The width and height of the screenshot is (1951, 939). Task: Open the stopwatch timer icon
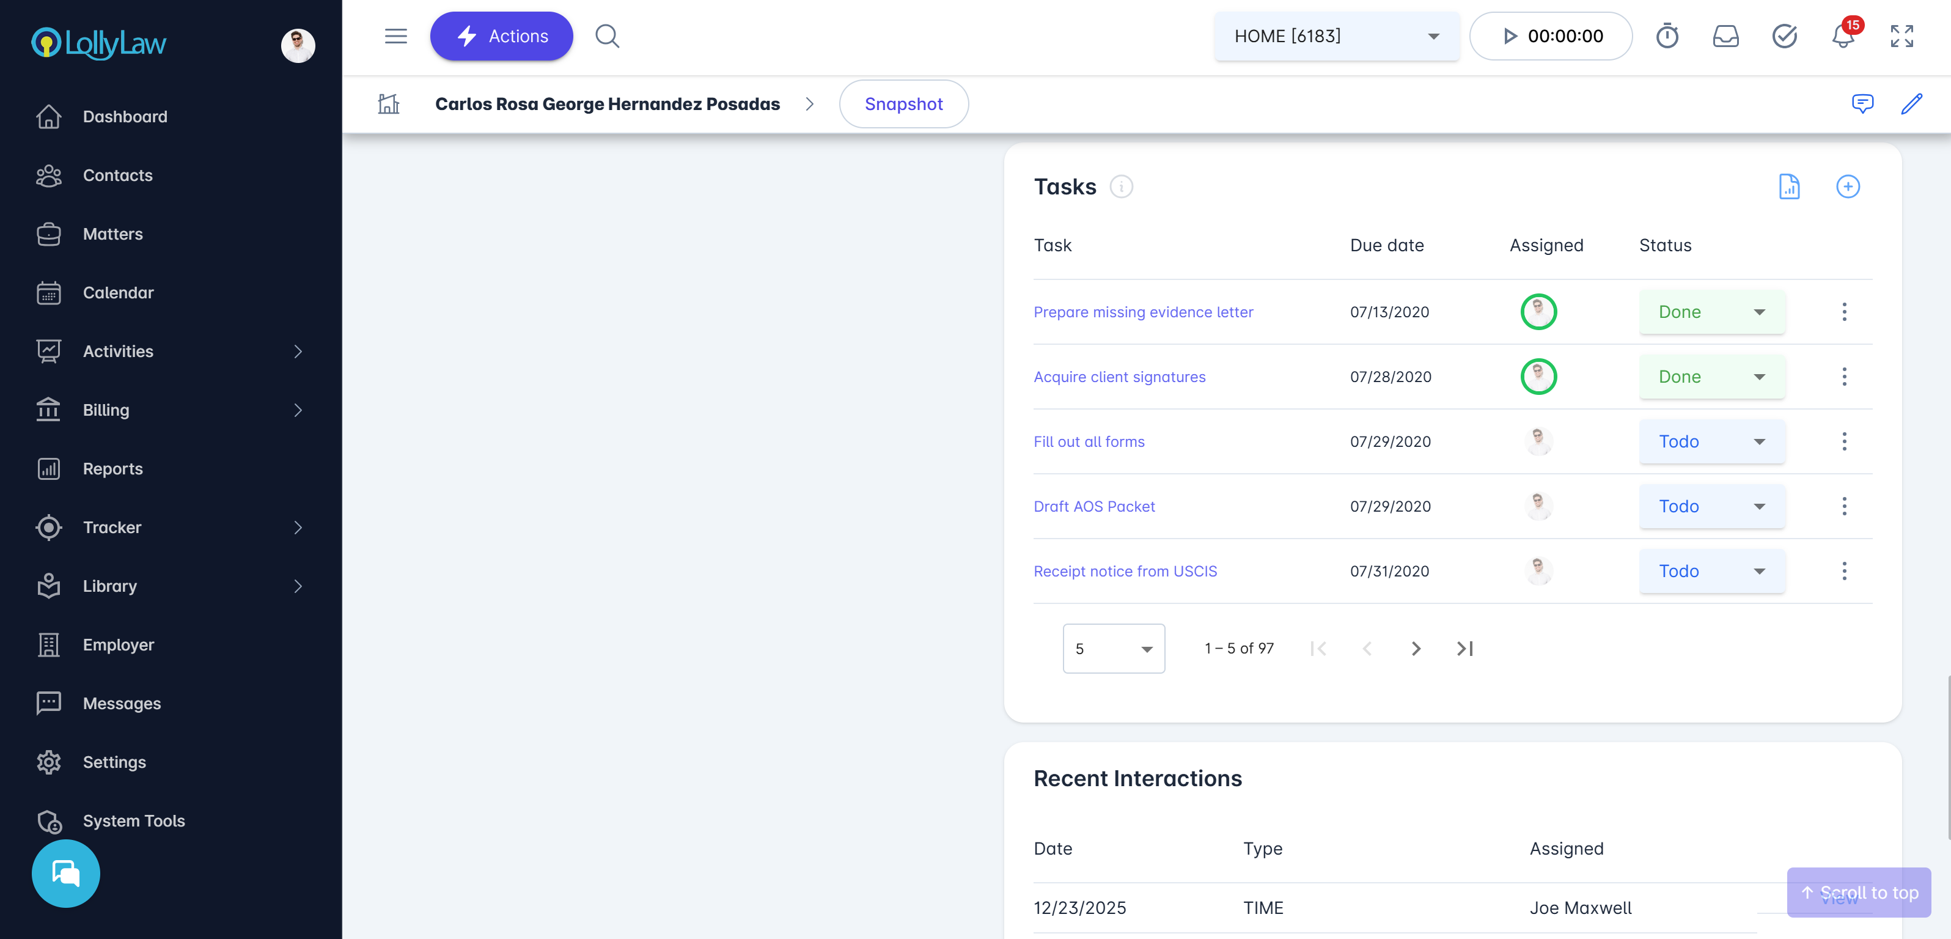[x=1667, y=36]
